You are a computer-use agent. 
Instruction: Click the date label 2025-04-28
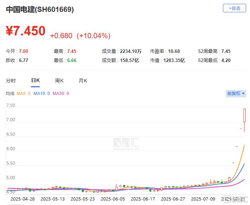tap(23, 199)
